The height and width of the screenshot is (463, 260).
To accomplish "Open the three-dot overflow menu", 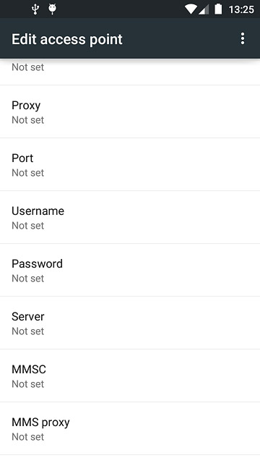I will pyautogui.click(x=243, y=38).
